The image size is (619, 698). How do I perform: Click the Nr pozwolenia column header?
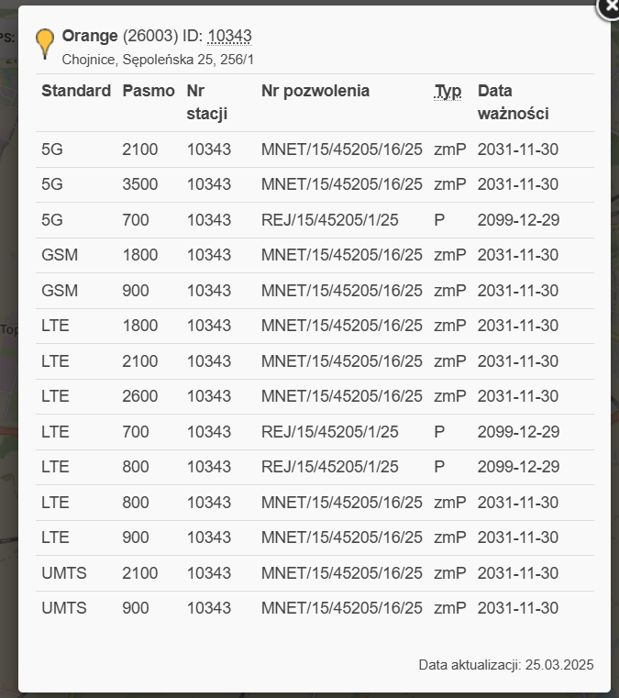315,91
